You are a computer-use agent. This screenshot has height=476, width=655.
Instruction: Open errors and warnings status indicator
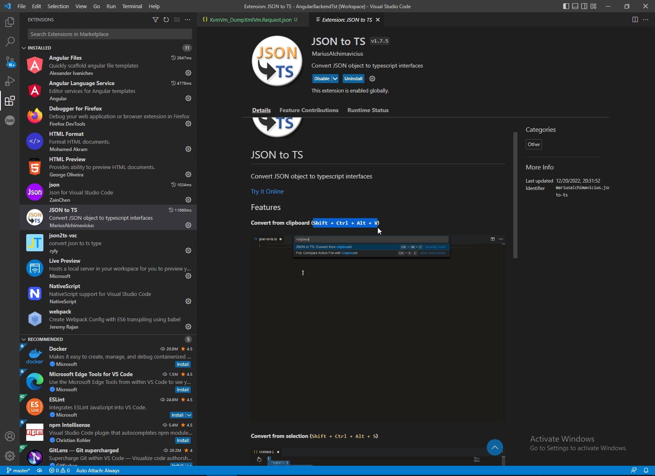59,471
